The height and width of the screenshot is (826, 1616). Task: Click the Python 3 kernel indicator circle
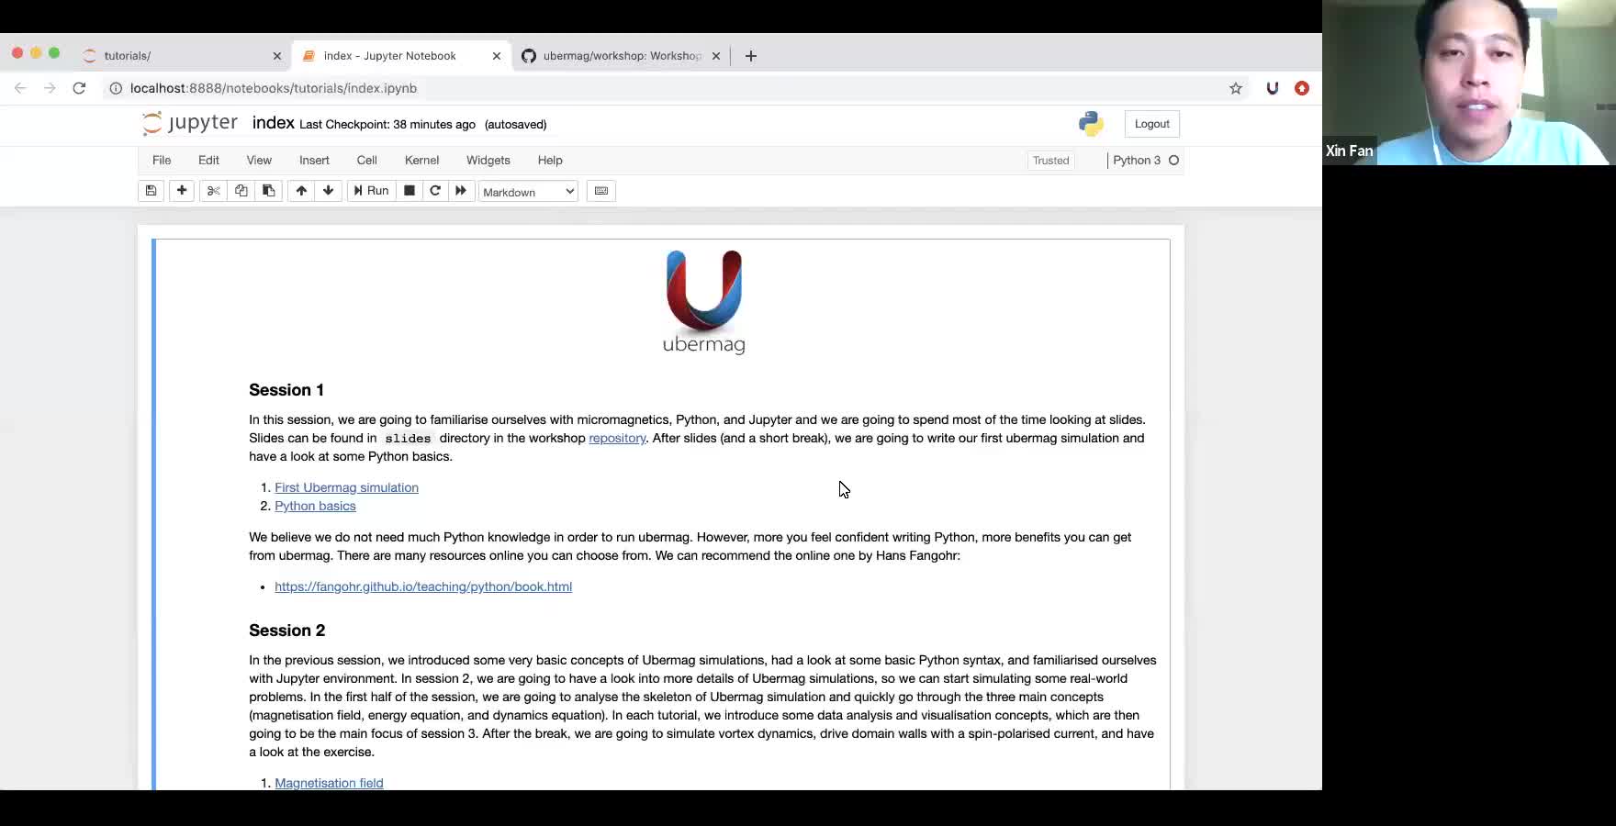point(1173,161)
